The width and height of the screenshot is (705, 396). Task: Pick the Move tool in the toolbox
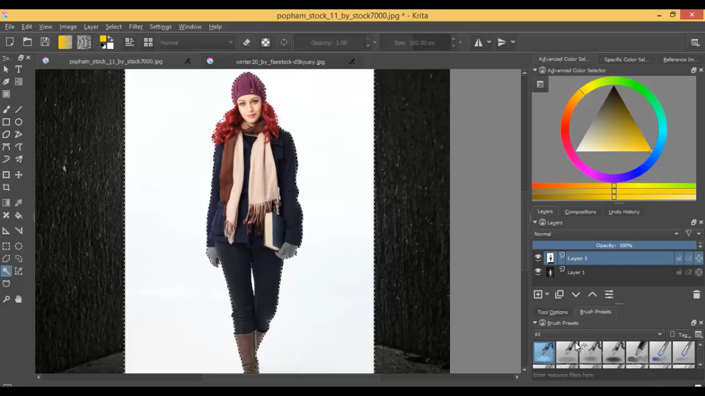coord(19,175)
